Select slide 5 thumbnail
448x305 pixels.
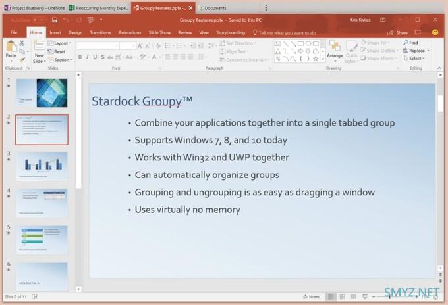tap(42, 240)
